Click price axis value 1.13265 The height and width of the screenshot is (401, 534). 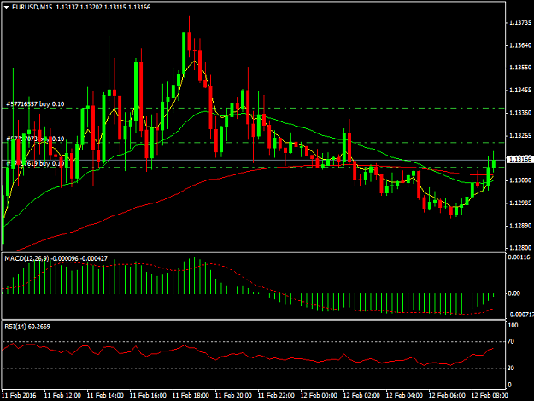coord(520,136)
